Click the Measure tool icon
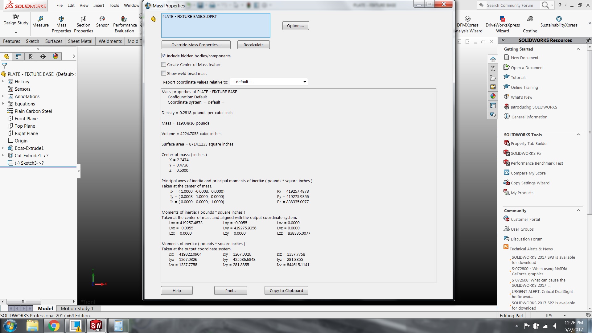The width and height of the screenshot is (592, 333). click(40, 19)
